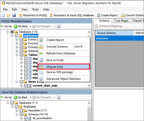Click the Azure explorer advanced object selection icon
The height and width of the screenshot is (121, 144).
59,97
